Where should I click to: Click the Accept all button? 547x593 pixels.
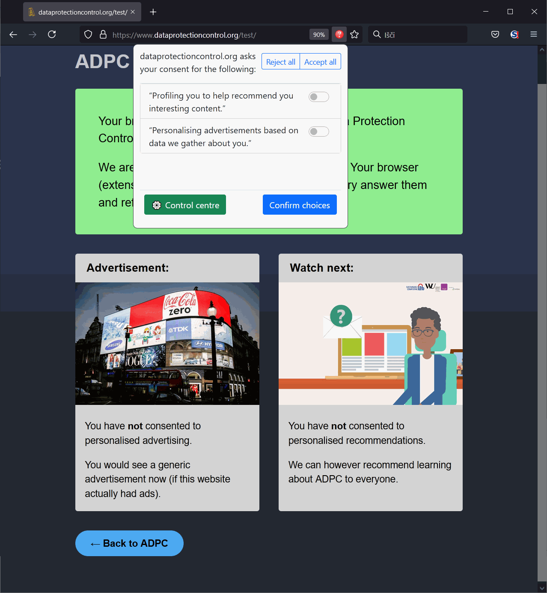[320, 61]
